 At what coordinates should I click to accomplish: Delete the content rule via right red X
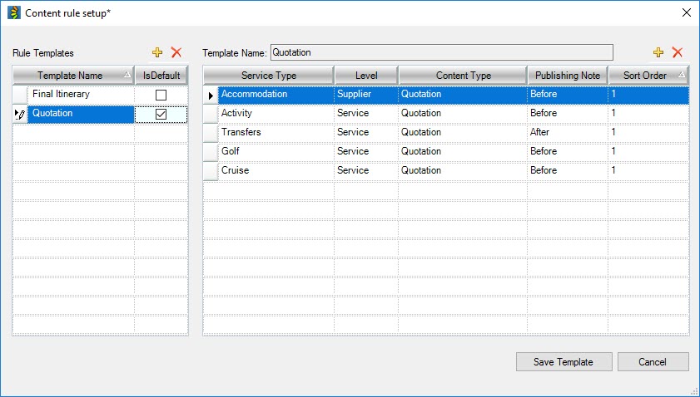pos(678,52)
